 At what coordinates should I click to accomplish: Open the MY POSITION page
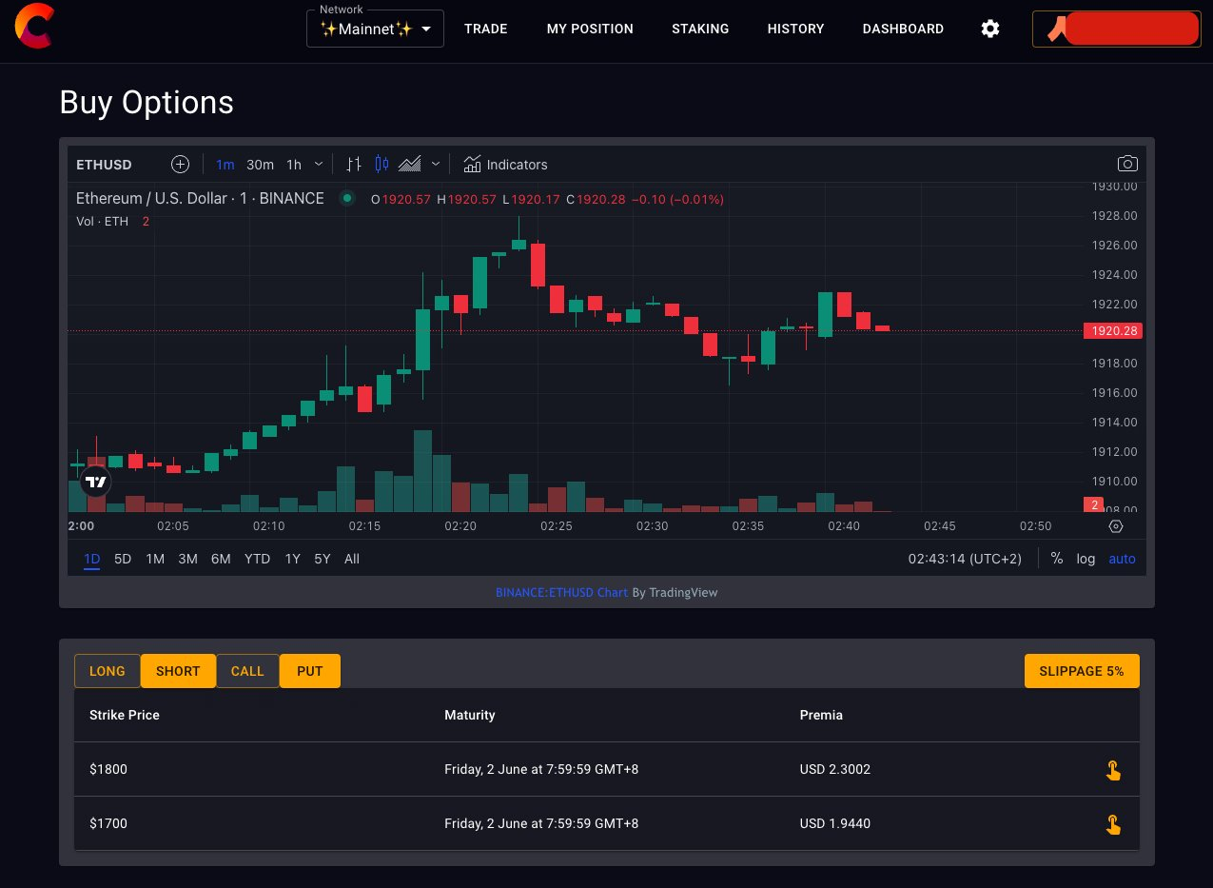click(x=590, y=29)
